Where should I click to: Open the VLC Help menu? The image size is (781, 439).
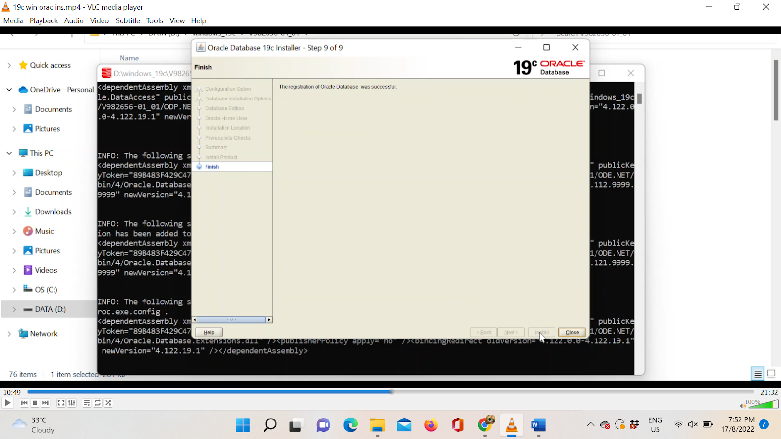(199, 20)
